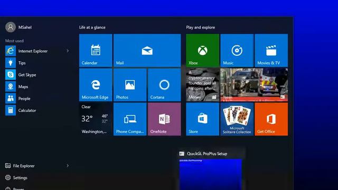
Task: Open the News live tile
Action: tap(254, 84)
